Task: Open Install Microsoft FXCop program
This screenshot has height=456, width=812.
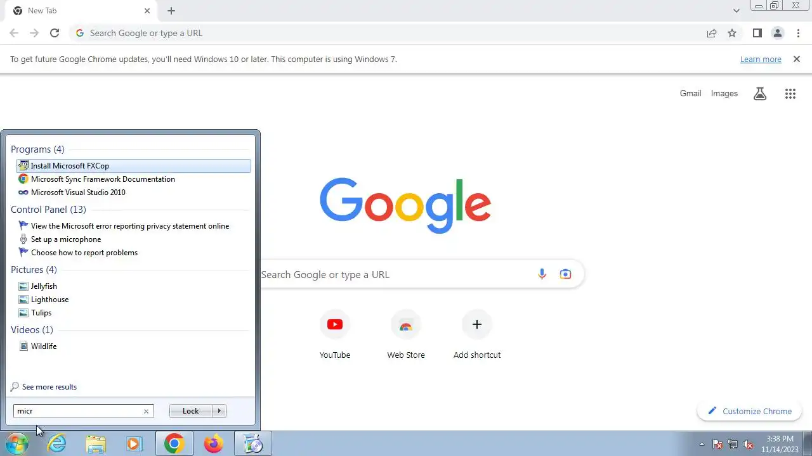Action: (x=133, y=166)
